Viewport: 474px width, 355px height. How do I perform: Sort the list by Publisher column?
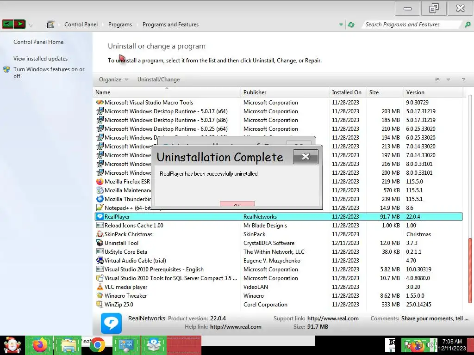(x=285, y=92)
